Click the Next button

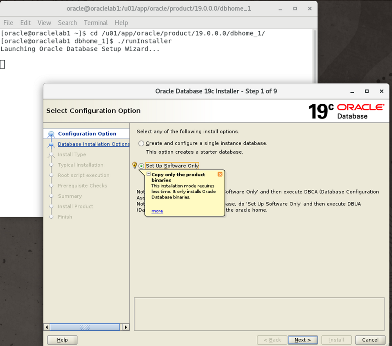303,340
